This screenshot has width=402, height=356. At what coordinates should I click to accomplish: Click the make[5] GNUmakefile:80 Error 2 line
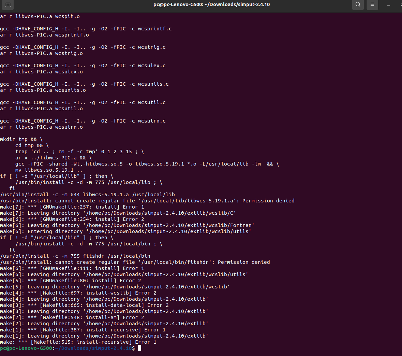[71, 281]
